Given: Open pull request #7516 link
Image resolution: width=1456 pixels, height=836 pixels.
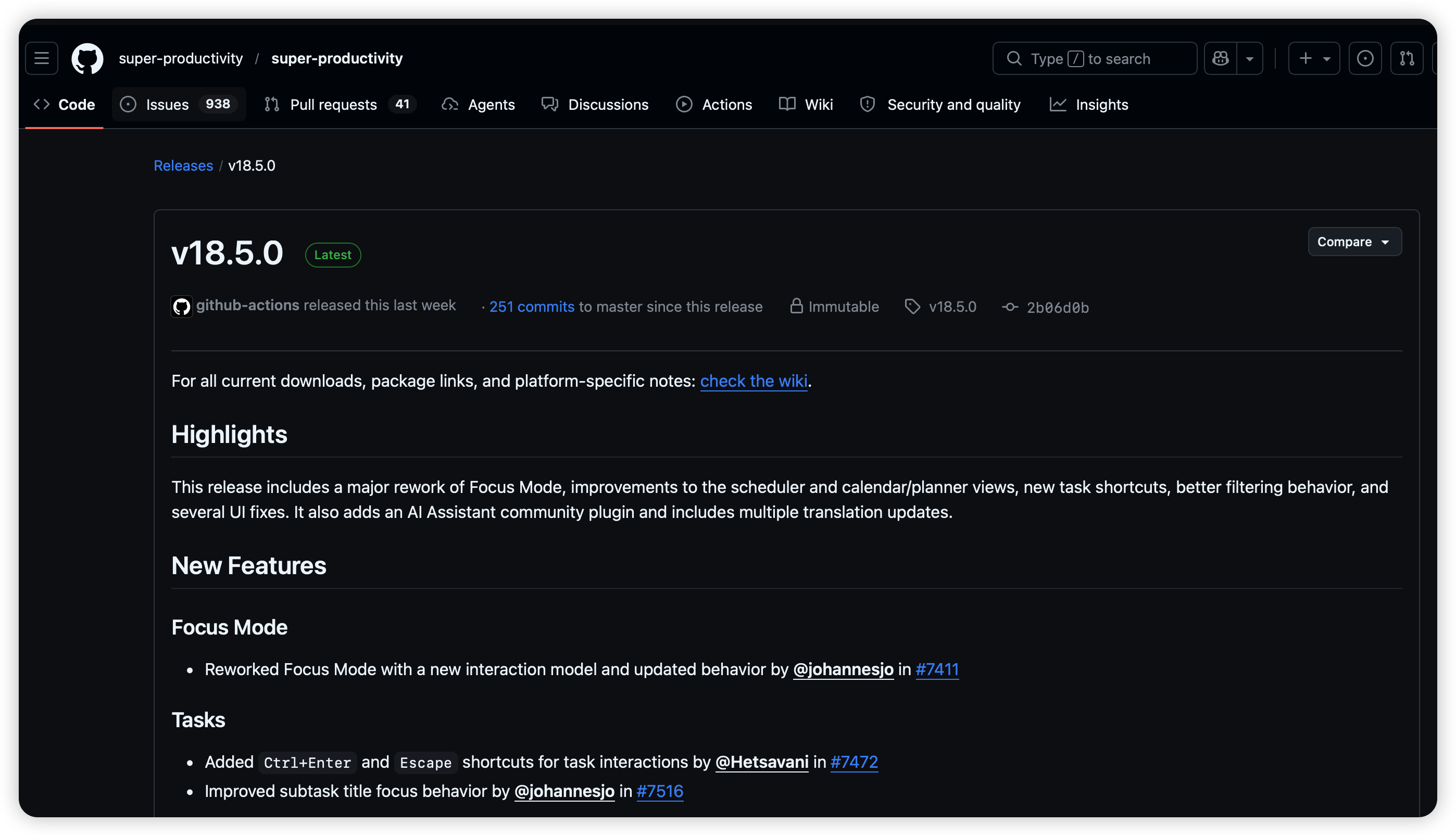Looking at the screenshot, I should (660, 791).
